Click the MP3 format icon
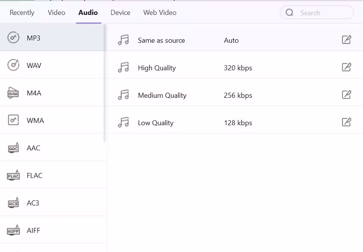The image size is (363, 252). coord(14,38)
